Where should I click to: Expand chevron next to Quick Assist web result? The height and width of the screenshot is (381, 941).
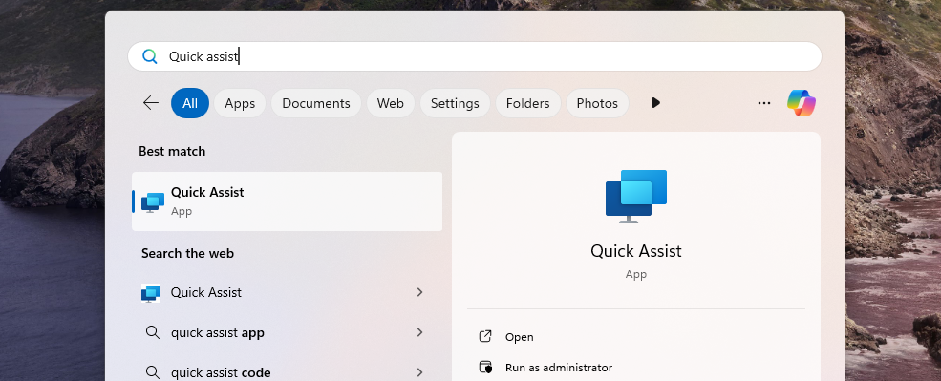tap(419, 292)
